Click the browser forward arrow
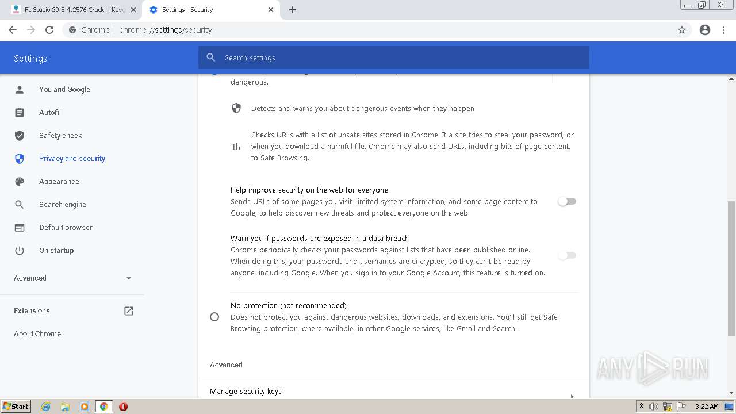 tap(31, 30)
